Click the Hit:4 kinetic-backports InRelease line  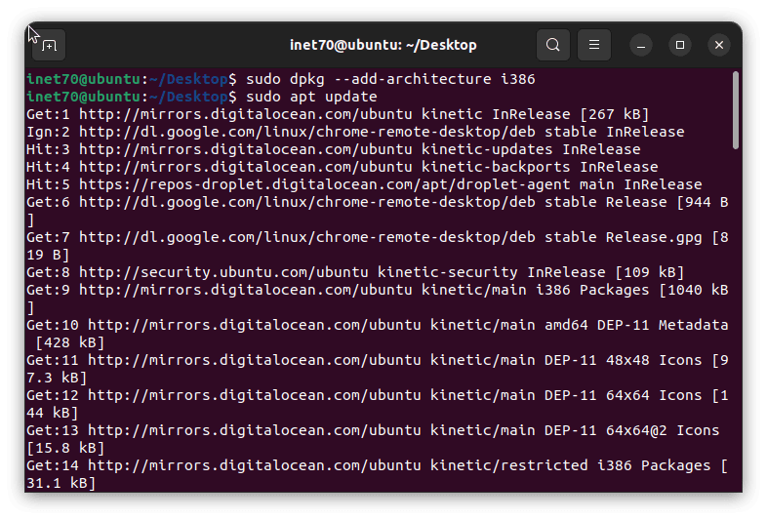coord(342,167)
